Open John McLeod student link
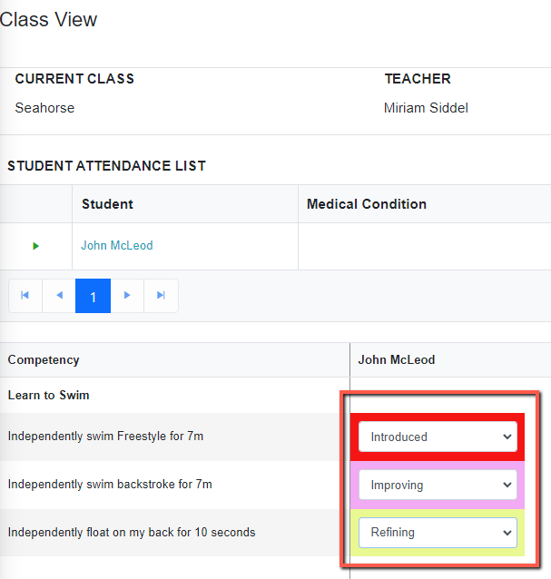 [x=116, y=245]
